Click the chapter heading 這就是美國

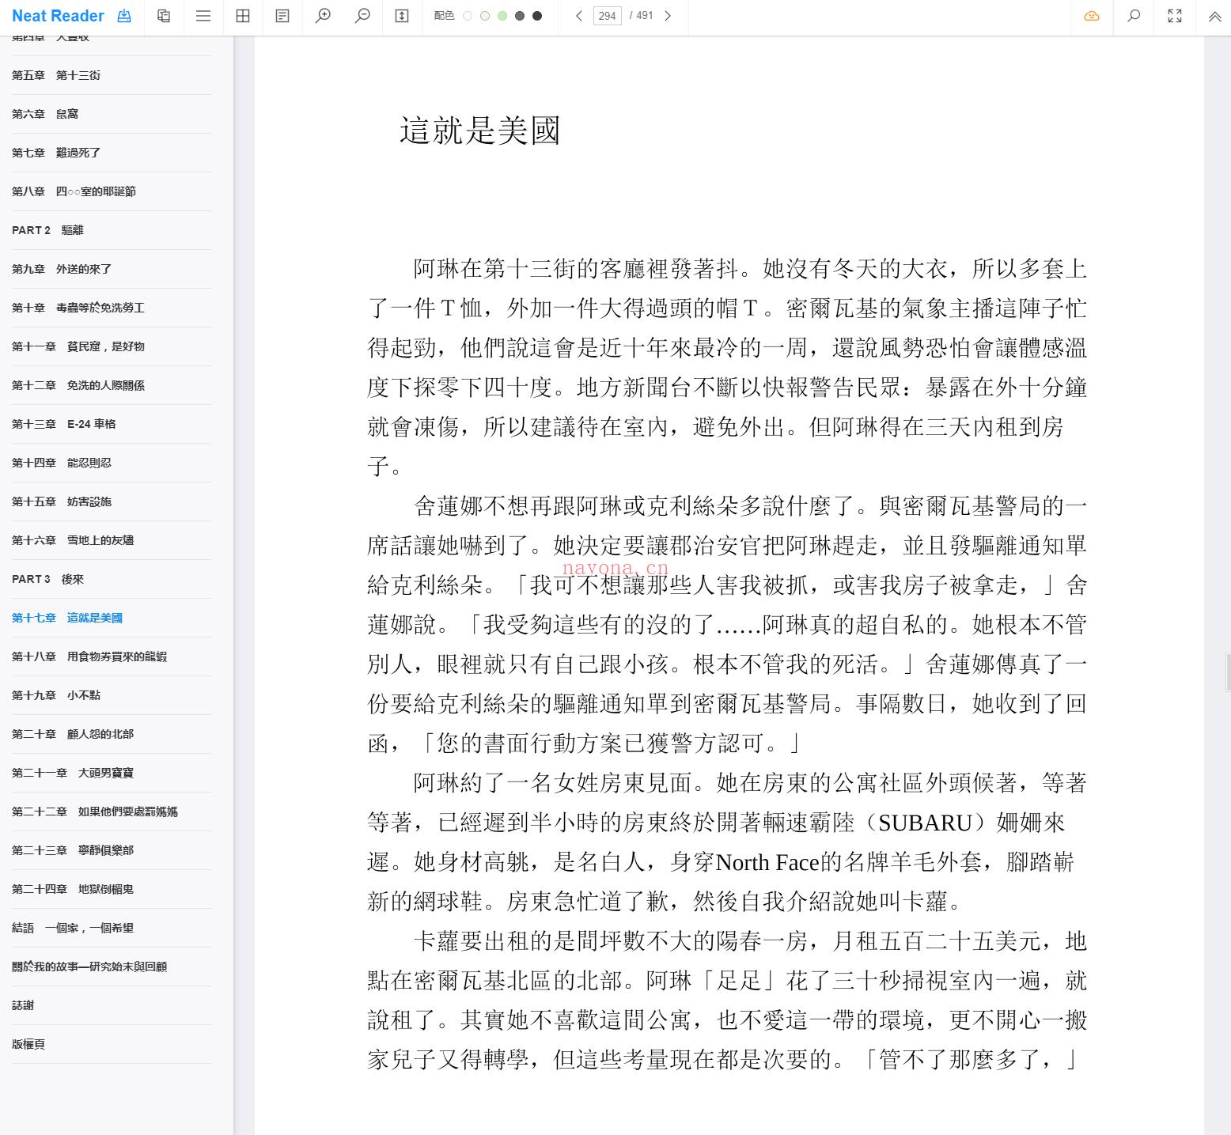(480, 131)
